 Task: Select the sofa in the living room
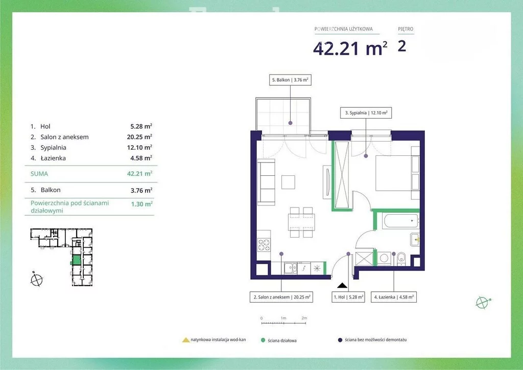coord(266,181)
